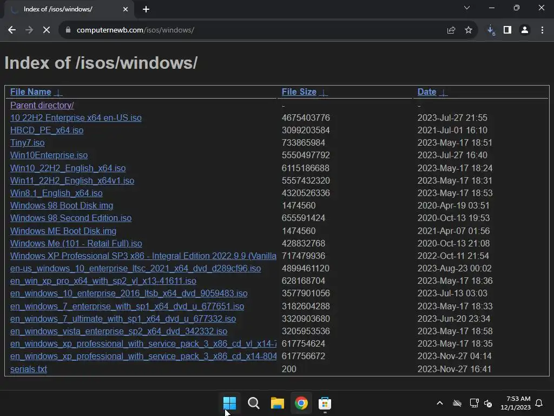Screen dimensions: 554x416
Task: Download Win11_22H2_English_x64v1.iso
Action: click(72, 181)
